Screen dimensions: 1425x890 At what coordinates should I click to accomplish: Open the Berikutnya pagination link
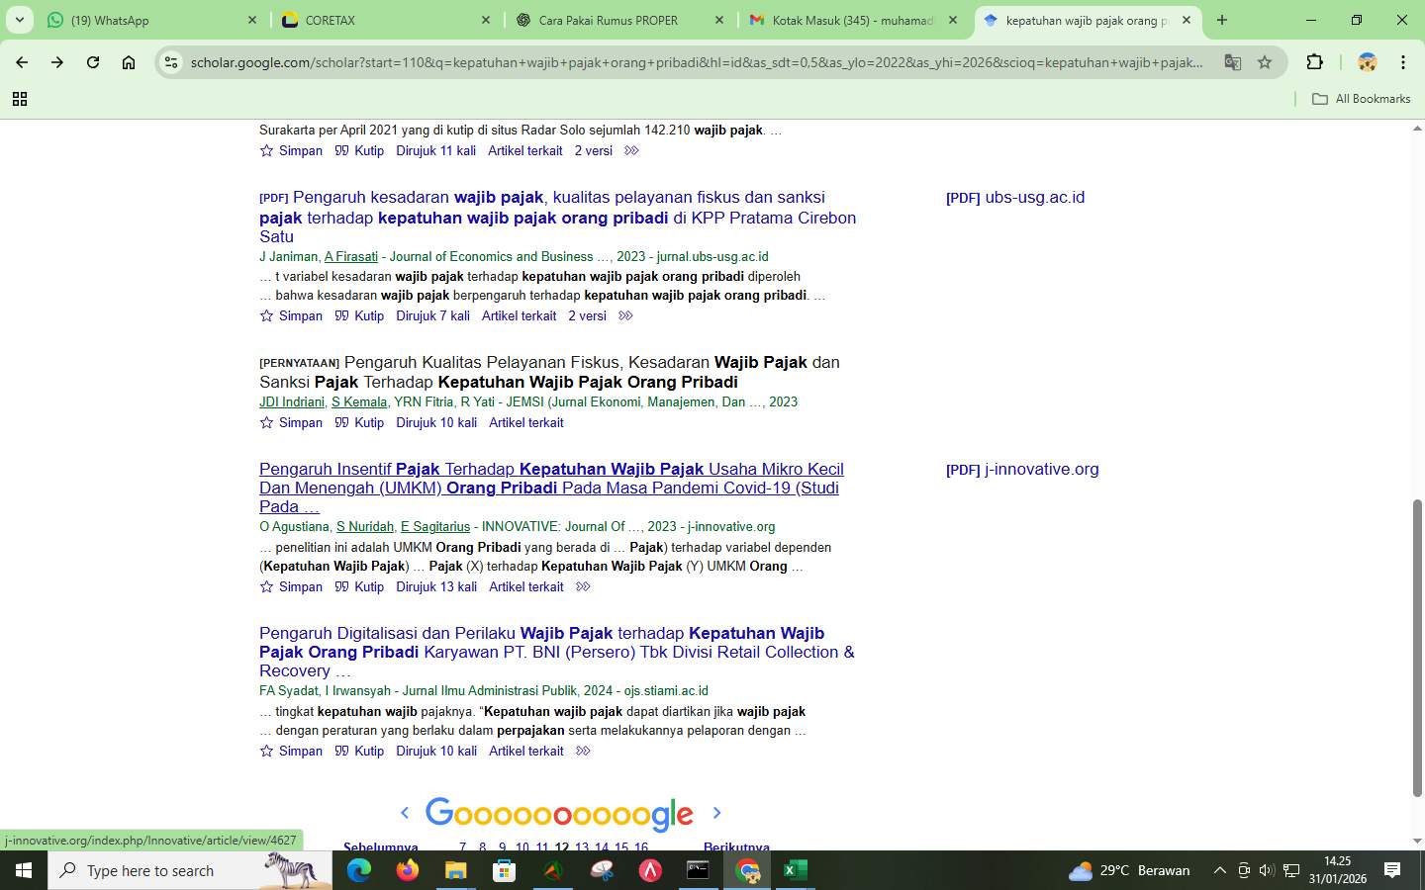pyautogui.click(x=735, y=847)
